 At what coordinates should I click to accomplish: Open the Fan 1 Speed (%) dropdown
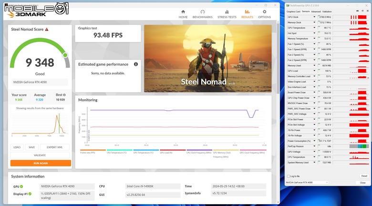(314, 44)
